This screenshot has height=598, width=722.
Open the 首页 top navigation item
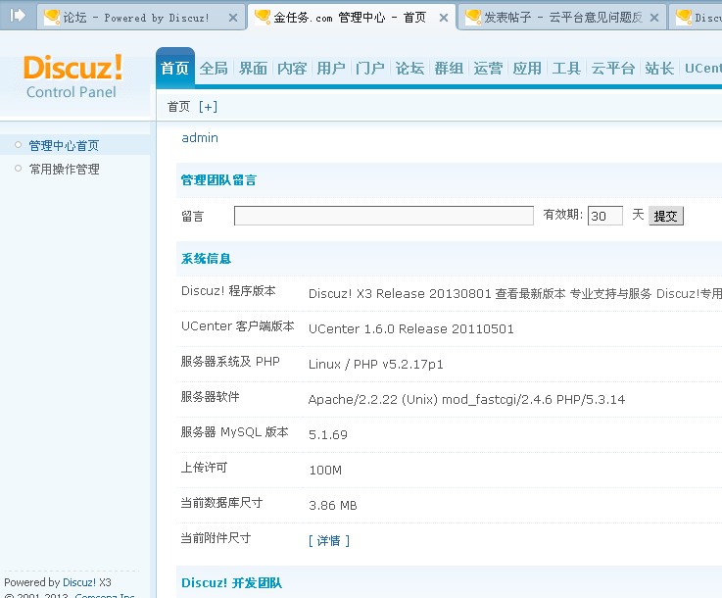(175, 69)
